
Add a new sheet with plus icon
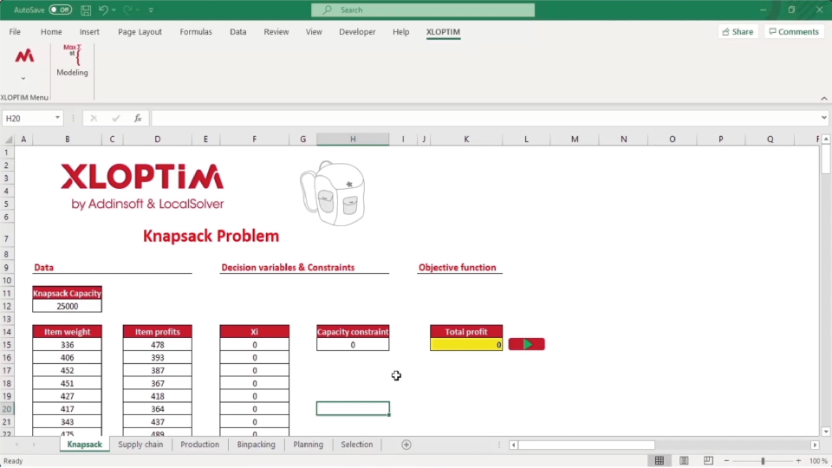coord(406,445)
